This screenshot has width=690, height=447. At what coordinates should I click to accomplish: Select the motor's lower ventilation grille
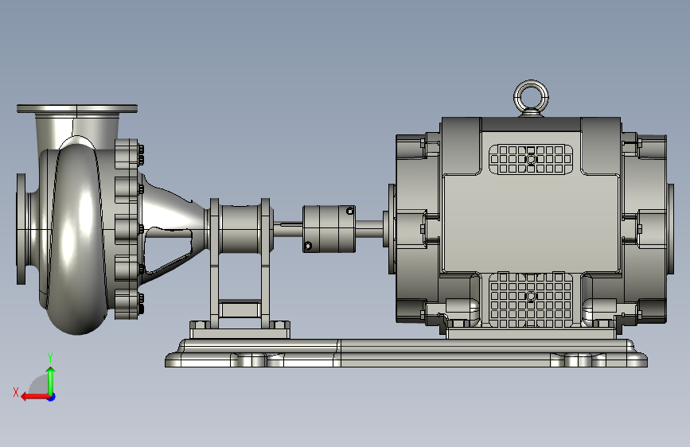tap(531, 299)
